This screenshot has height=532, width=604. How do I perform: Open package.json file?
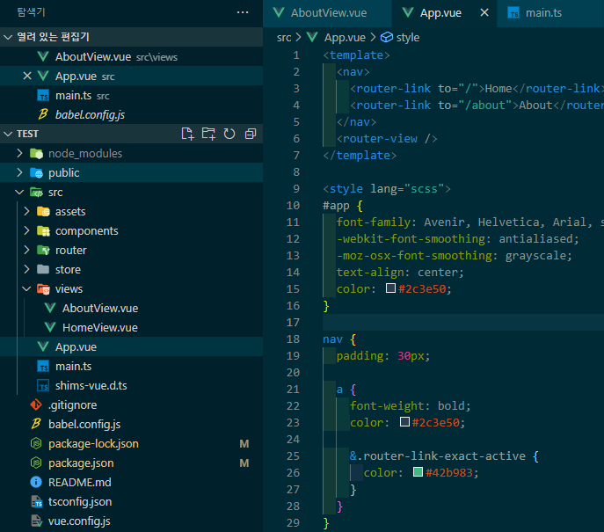(x=131, y=463)
